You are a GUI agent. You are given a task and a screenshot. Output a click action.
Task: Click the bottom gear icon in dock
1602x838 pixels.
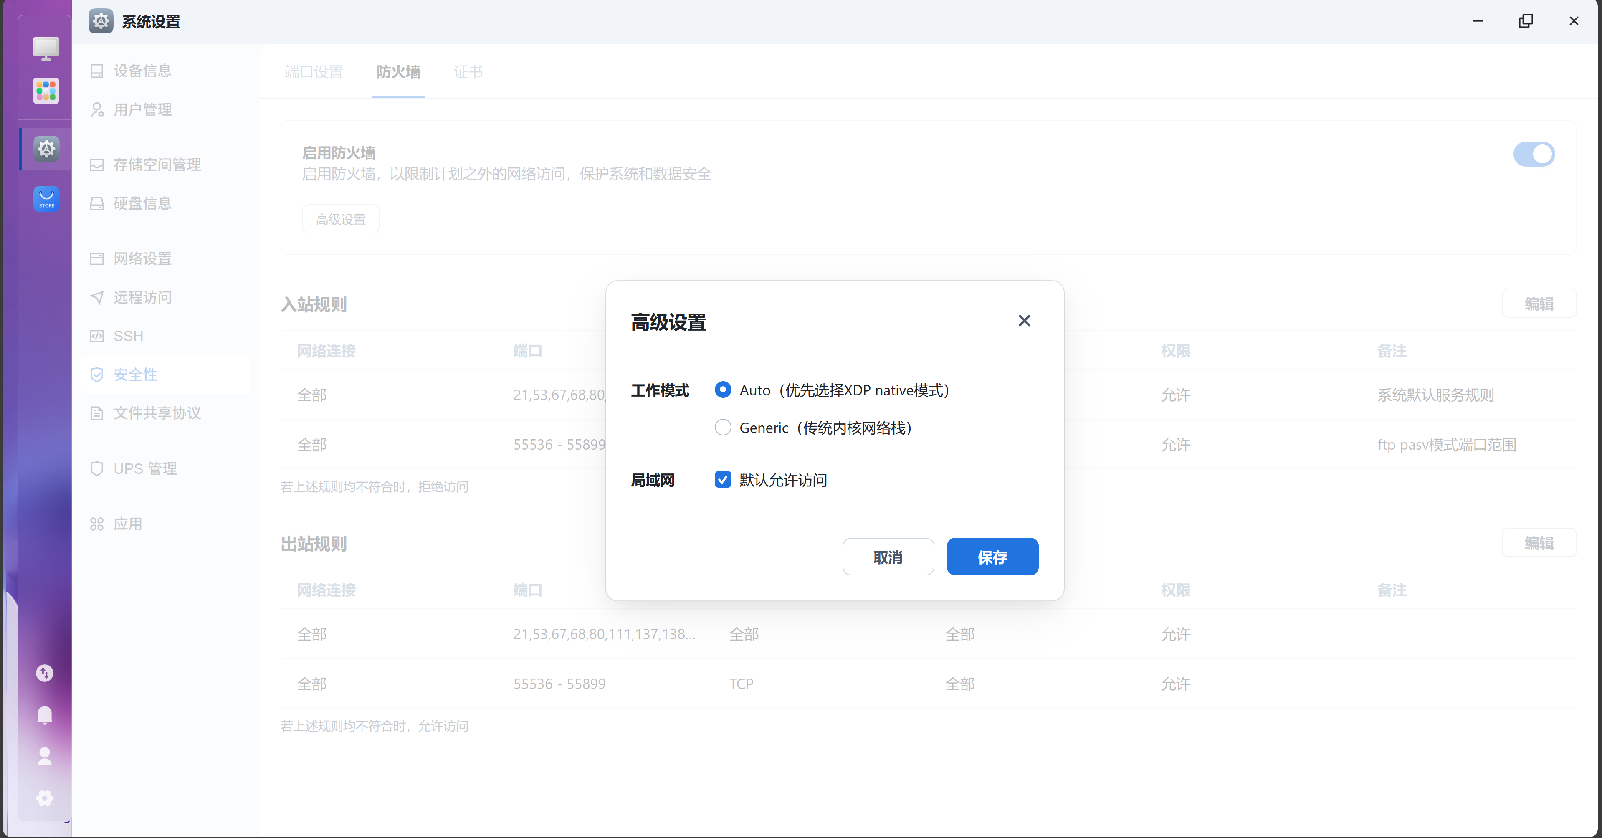point(45,798)
